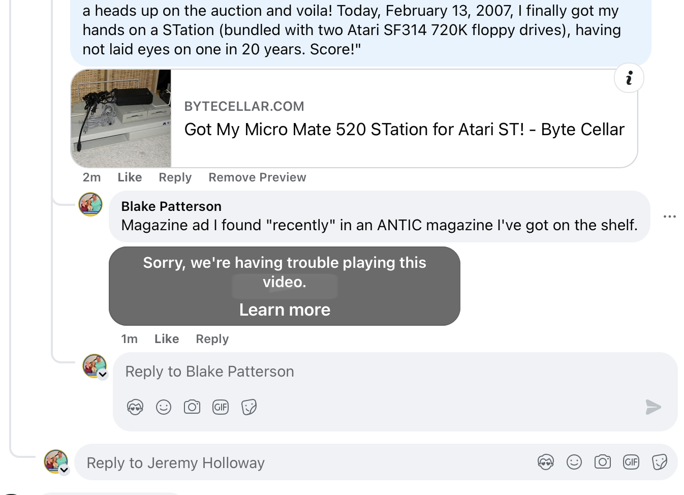Viewport: 684px width, 495px height.
Task: Open sticker picker in Blake Patterson reply box
Action: (x=249, y=407)
